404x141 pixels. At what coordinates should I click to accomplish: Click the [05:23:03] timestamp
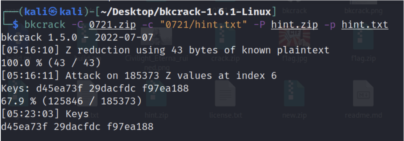pyautogui.click(x=30, y=114)
